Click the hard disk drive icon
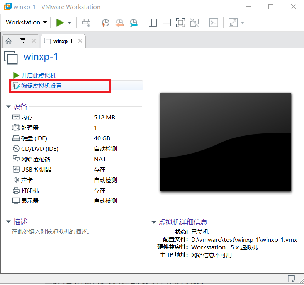This screenshot has height=285, width=304. tap(16, 138)
